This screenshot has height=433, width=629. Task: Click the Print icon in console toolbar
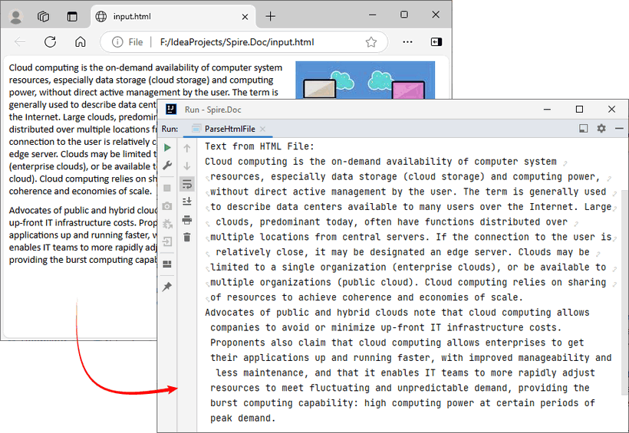(x=187, y=220)
